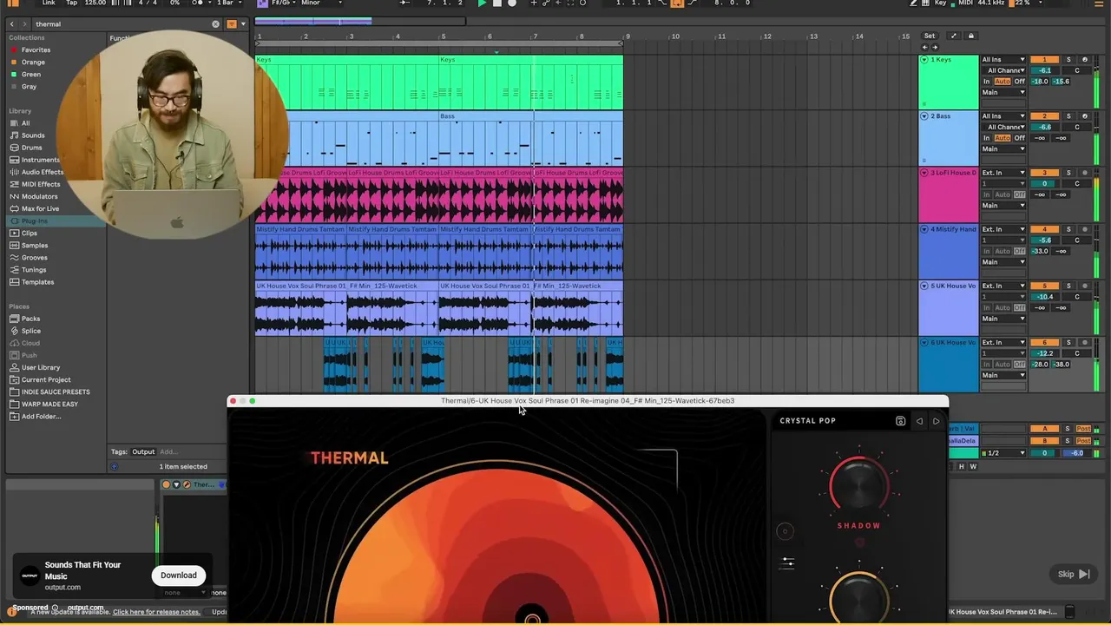Screen dimensions: 1111x625
Task: Select the Orange collection
Action: coord(33,62)
